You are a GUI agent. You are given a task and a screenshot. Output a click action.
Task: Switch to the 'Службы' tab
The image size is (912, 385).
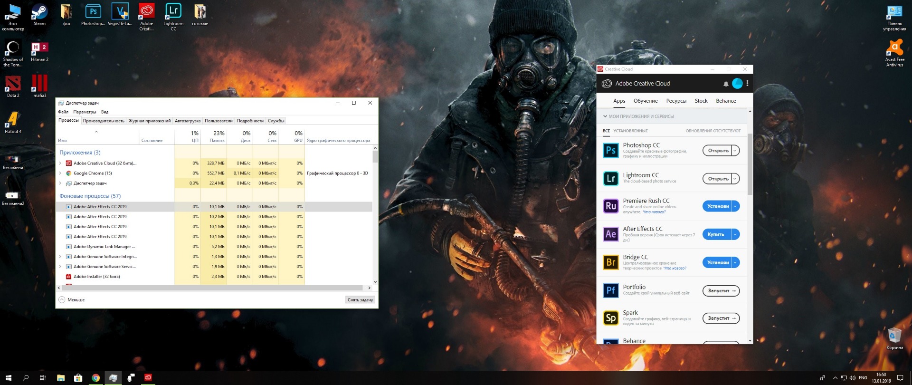coord(276,121)
